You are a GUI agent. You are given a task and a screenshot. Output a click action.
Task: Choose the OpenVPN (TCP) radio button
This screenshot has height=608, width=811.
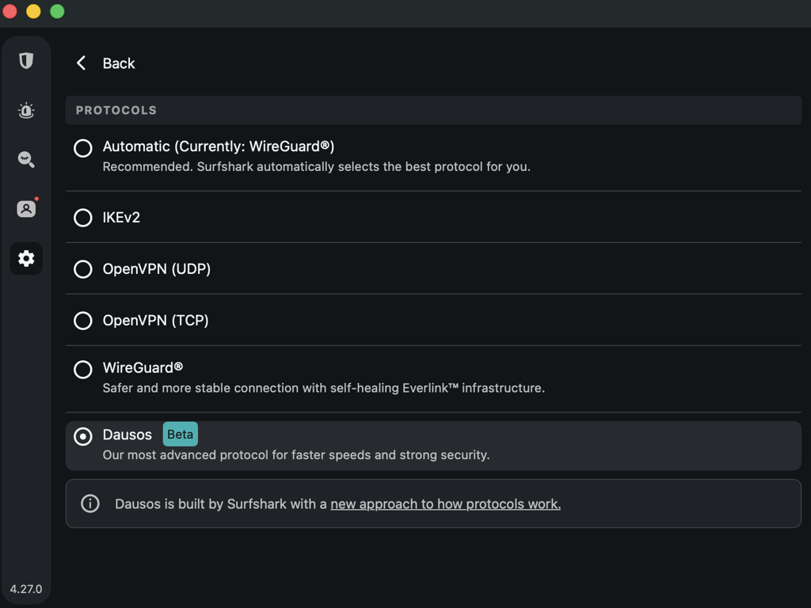[82, 321]
